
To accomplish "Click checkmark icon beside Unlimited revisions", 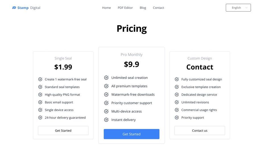I will 177,102.
